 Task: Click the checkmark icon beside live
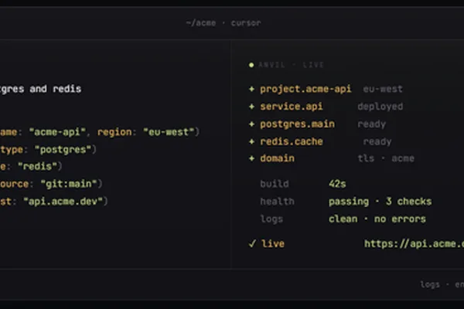click(x=252, y=243)
